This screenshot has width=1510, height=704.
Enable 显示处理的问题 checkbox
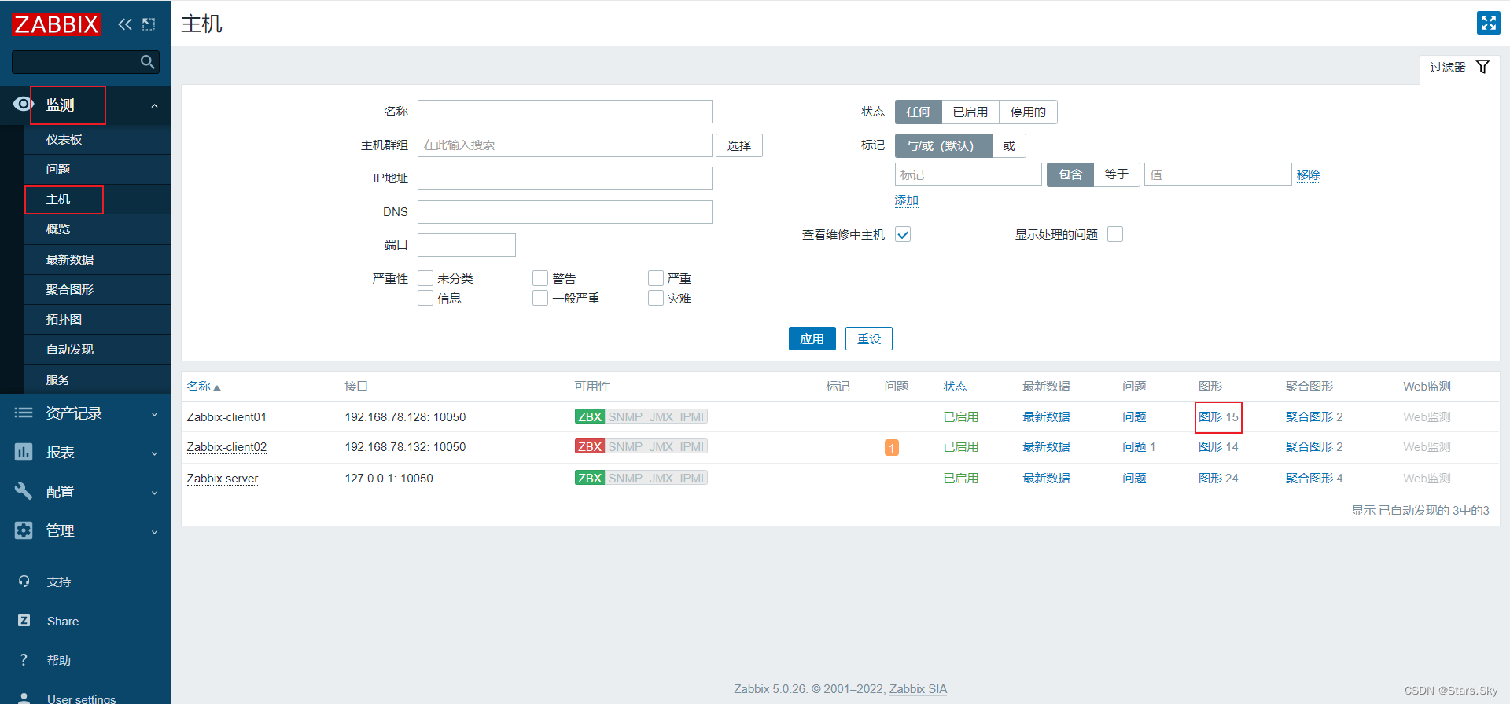(1115, 234)
